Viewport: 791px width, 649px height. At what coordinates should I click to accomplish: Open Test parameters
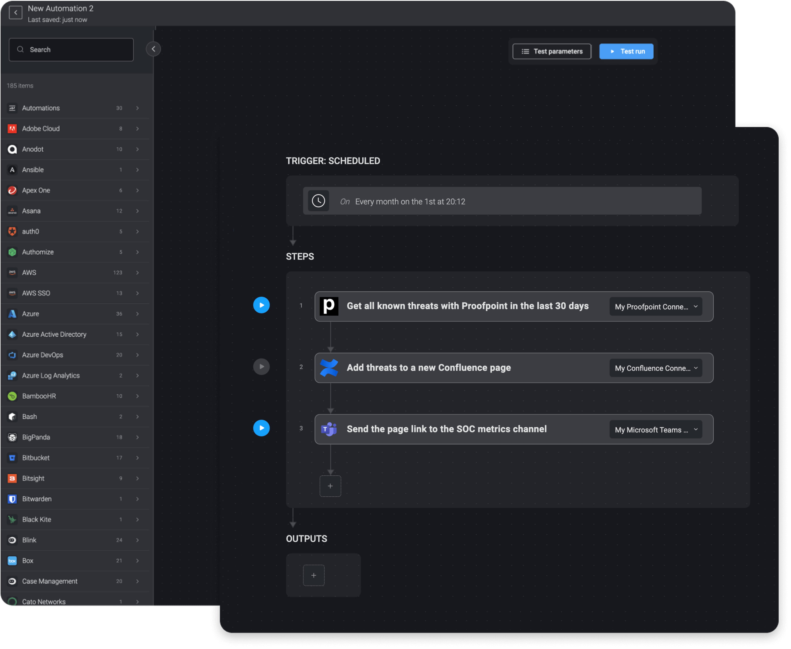coord(552,51)
